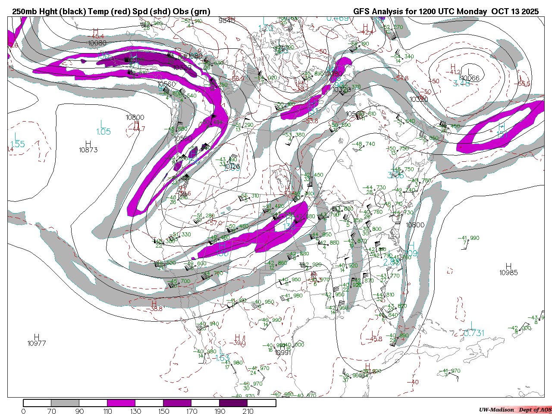Click the magenta 110–130 speed legend swatch
This screenshot has height=414, width=552.
[121, 403]
